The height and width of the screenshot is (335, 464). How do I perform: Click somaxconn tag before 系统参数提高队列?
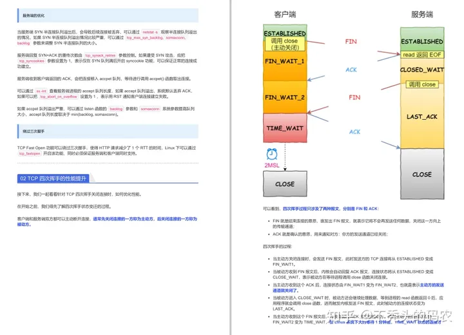[150, 109]
